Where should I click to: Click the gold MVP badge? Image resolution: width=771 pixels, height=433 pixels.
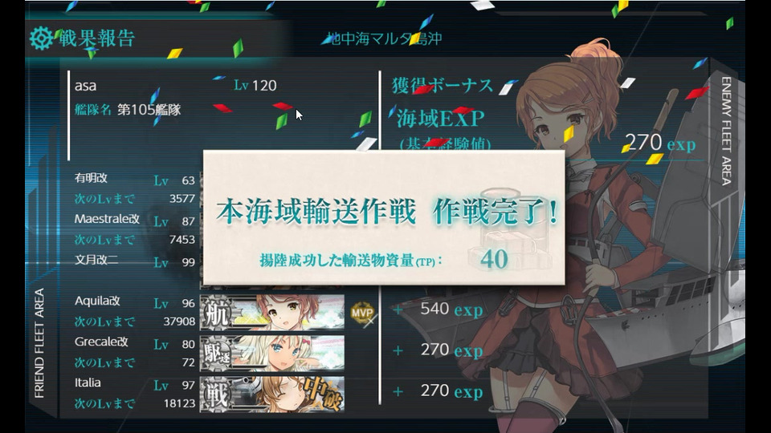click(x=362, y=313)
